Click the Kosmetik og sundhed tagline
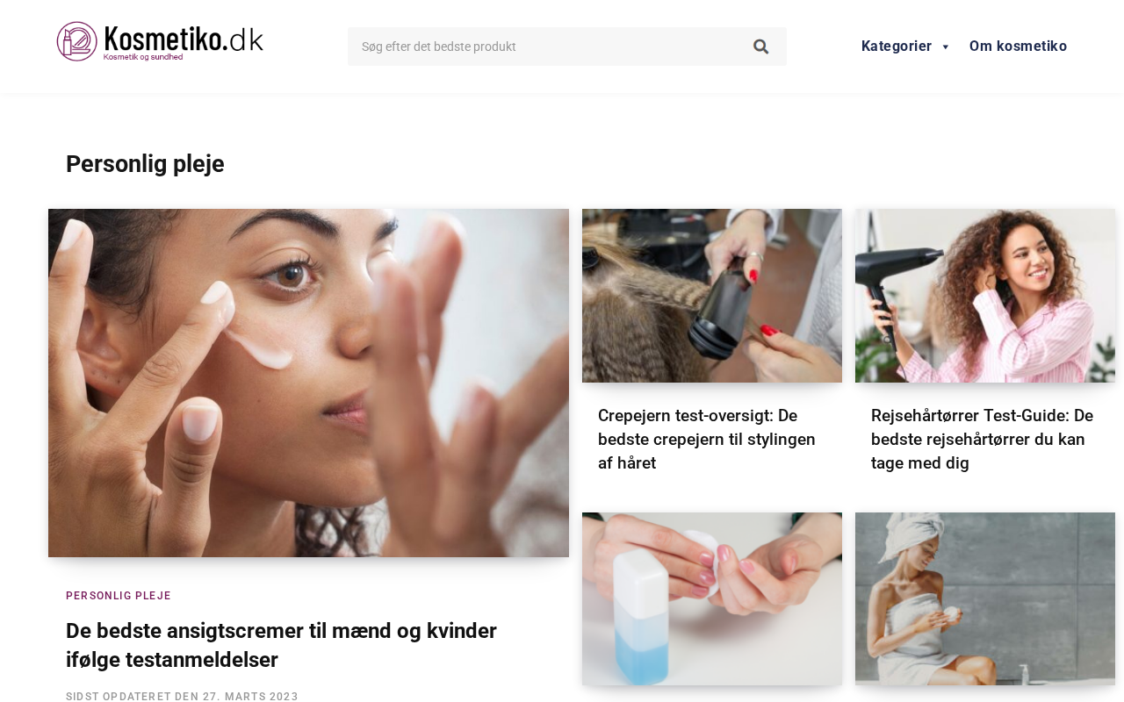The image size is (1124, 702). pos(143,57)
